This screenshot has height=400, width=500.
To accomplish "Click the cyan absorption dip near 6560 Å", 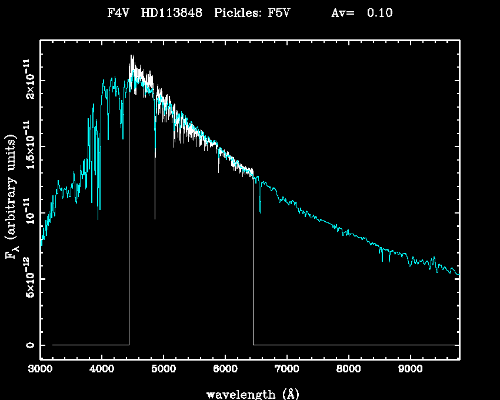I will coord(260,207).
